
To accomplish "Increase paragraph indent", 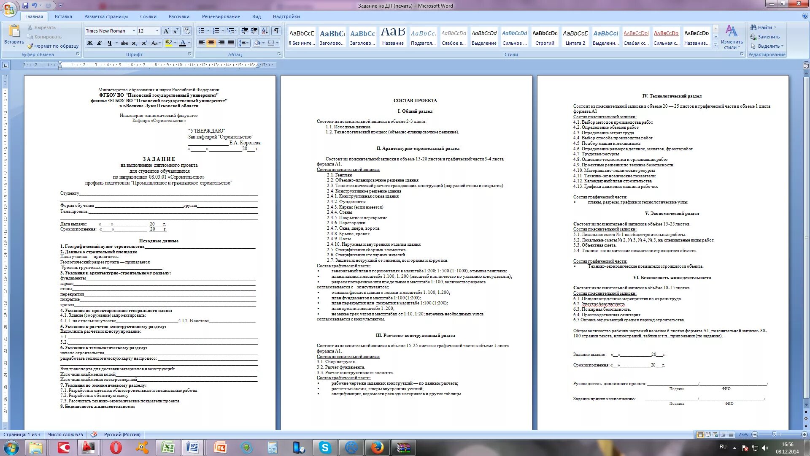I will [254, 31].
